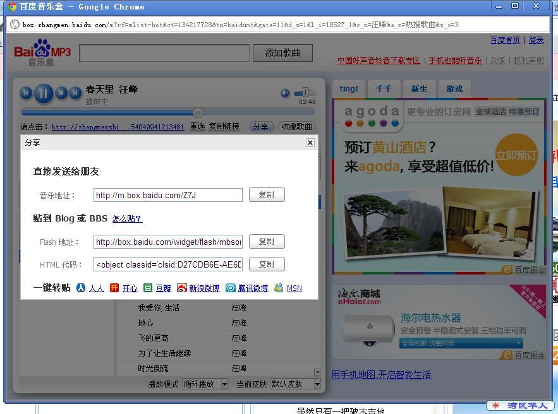Image resolution: width=558 pixels, height=414 pixels.
Task: Go to 百度首页 link
Action: [506, 40]
